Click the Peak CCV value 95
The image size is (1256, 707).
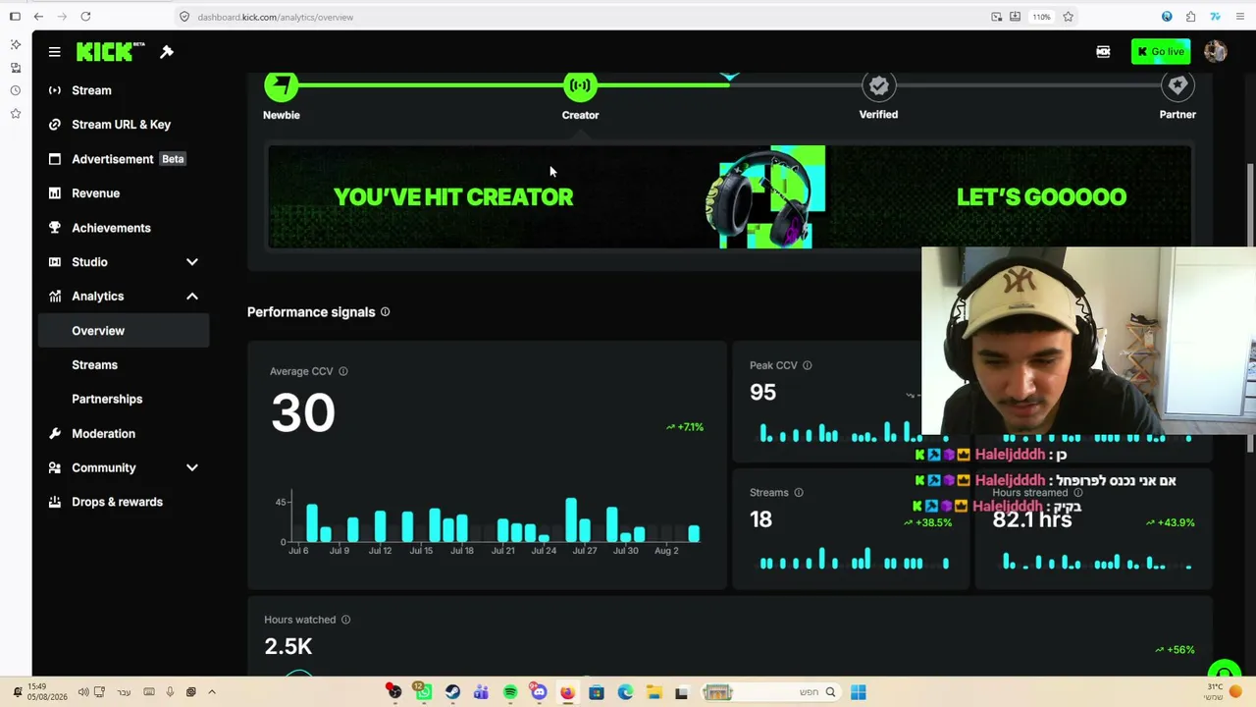tap(762, 393)
